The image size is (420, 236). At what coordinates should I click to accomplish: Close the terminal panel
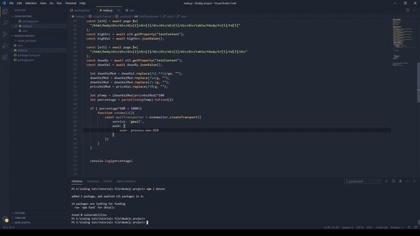[414, 181]
